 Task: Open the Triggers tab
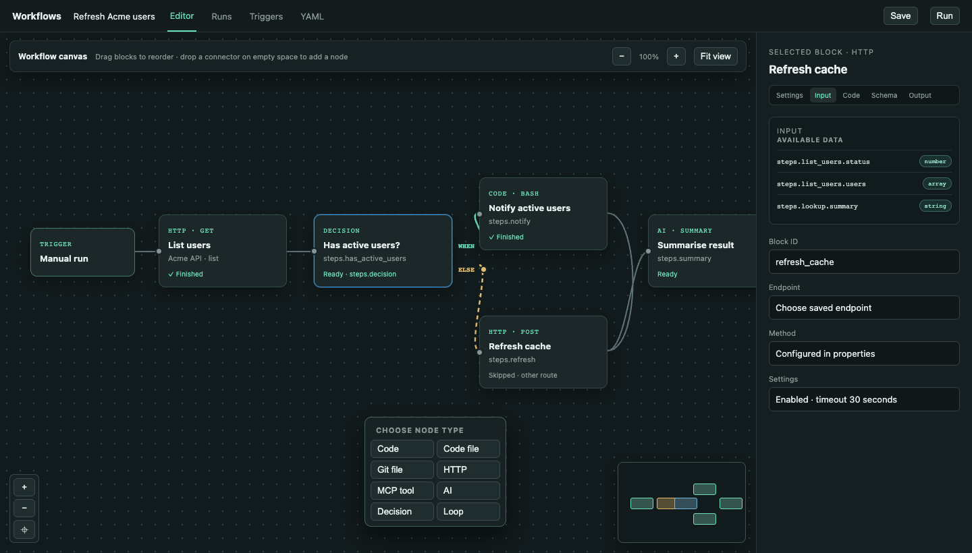point(266,16)
